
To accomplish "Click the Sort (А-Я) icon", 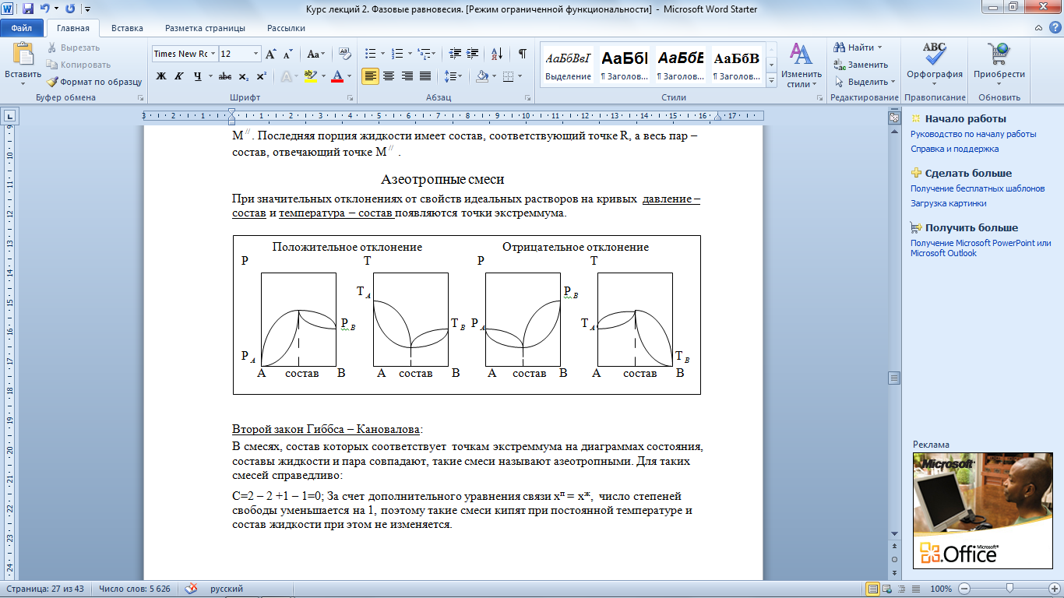I will click(495, 54).
